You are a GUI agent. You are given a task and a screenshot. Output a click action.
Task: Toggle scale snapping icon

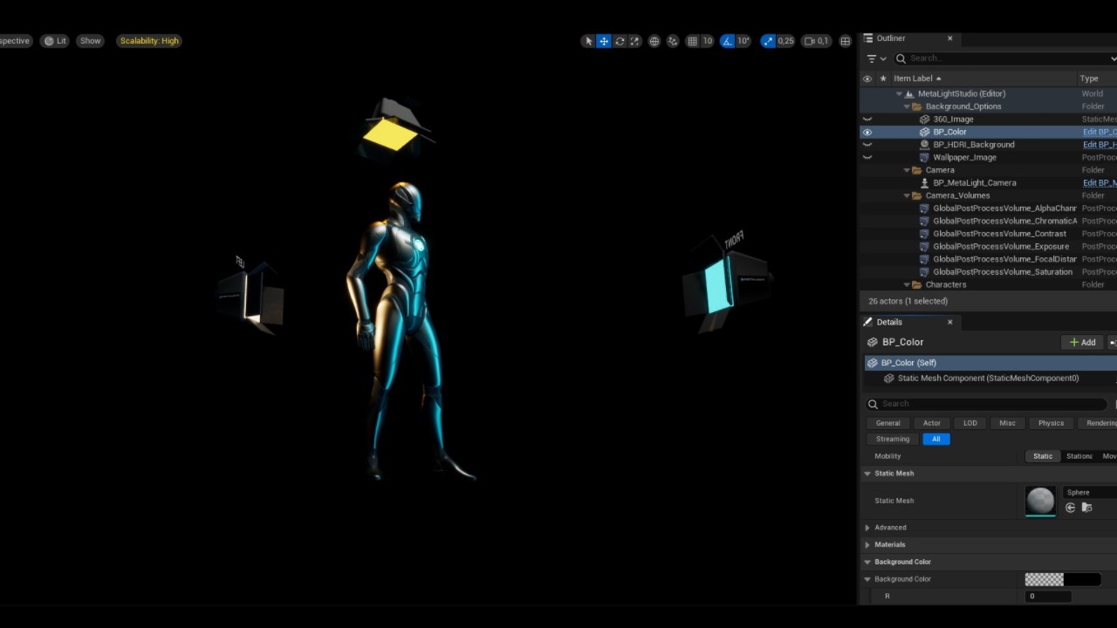(767, 41)
